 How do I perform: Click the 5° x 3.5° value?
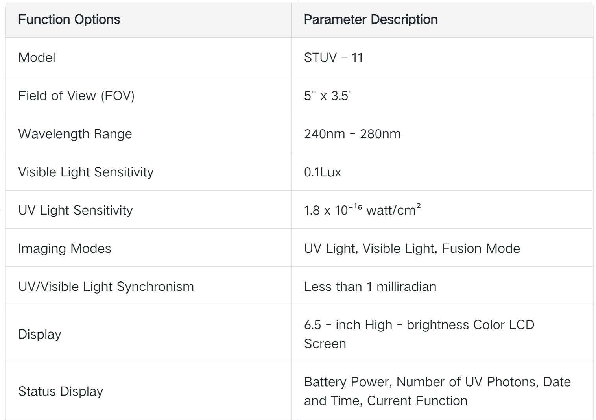point(328,96)
